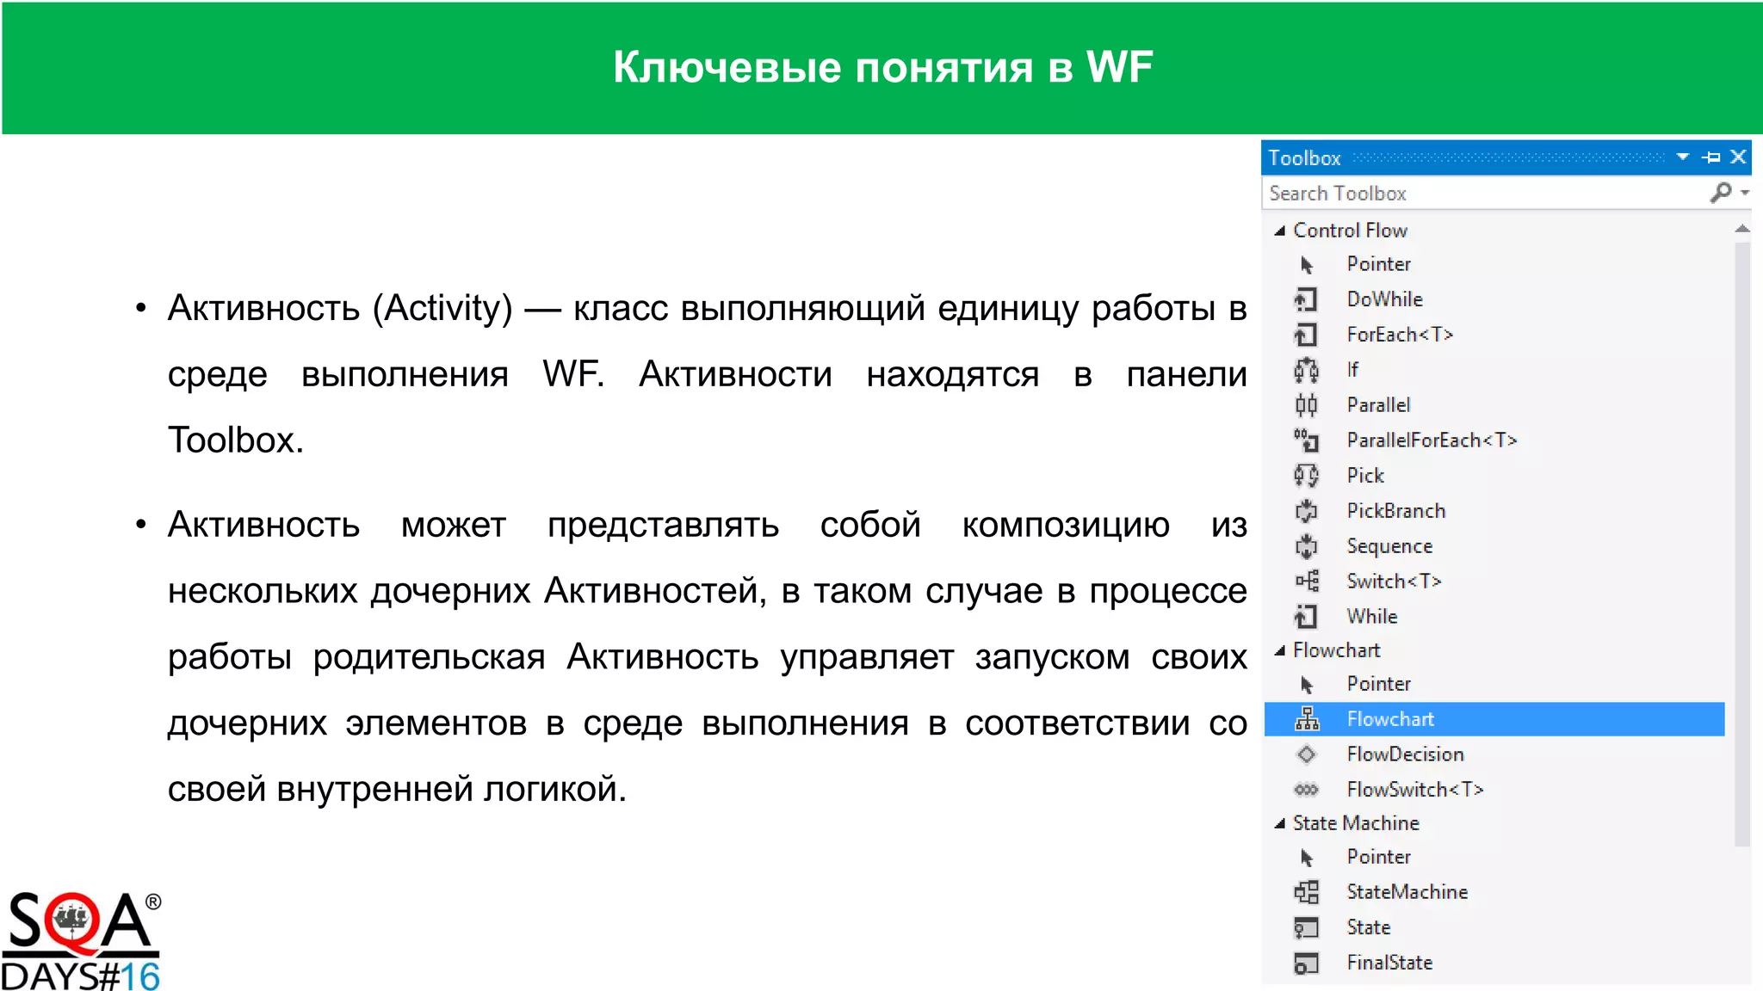Click the search magnifier icon in Toolbox
The image size is (1763, 991).
click(1721, 193)
